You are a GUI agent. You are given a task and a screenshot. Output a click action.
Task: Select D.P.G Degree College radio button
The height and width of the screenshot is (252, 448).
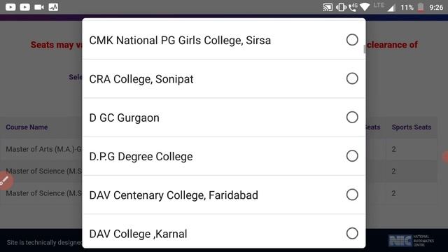pyautogui.click(x=352, y=156)
